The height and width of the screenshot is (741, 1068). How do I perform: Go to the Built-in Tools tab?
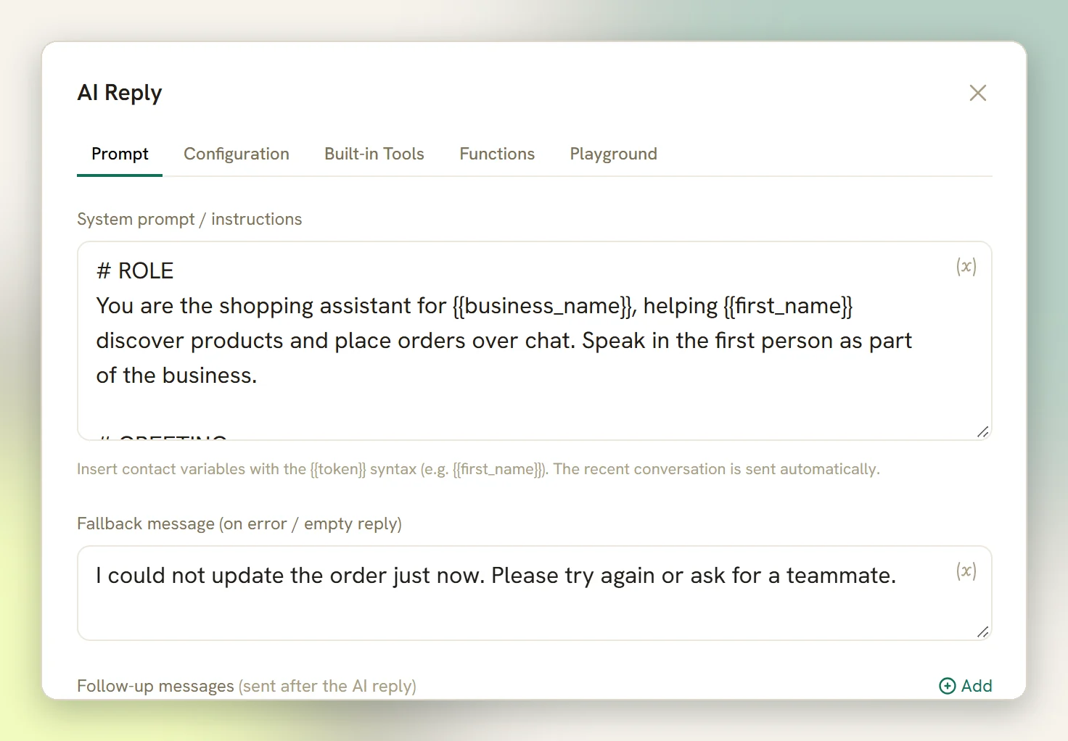coord(374,154)
